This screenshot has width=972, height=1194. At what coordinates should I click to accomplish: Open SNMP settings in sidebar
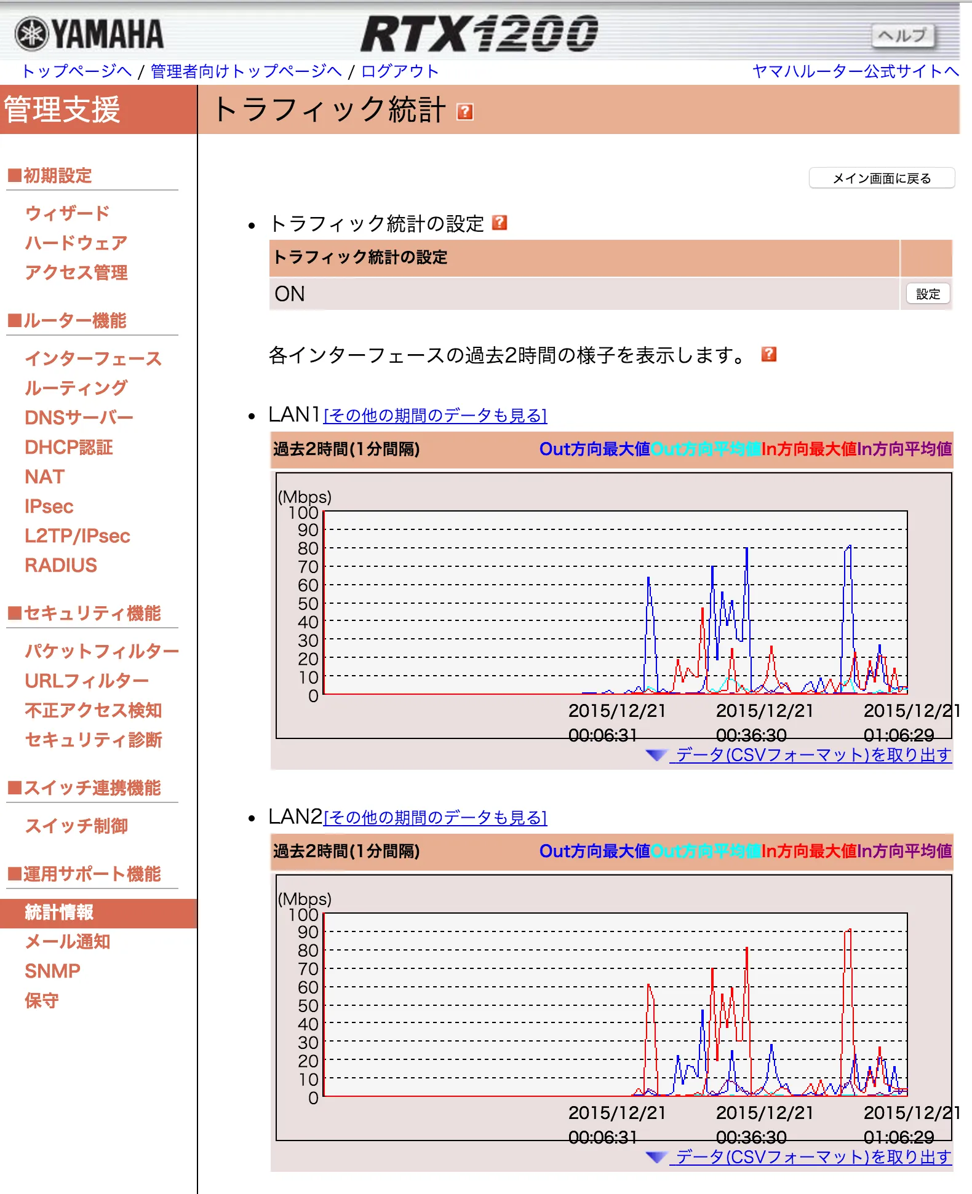tap(52, 971)
